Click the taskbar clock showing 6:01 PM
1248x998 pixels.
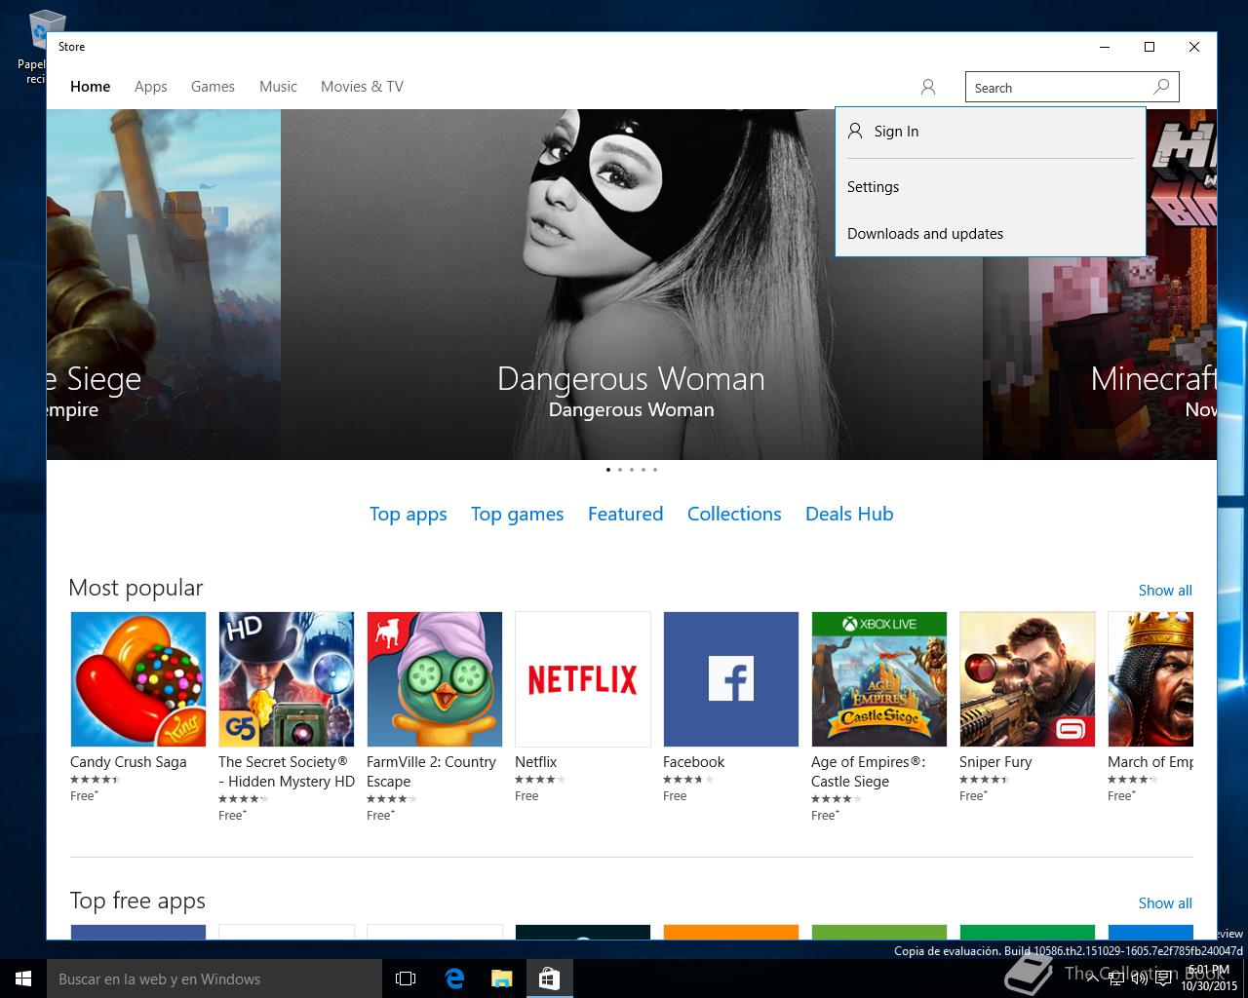[x=1209, y=979]
